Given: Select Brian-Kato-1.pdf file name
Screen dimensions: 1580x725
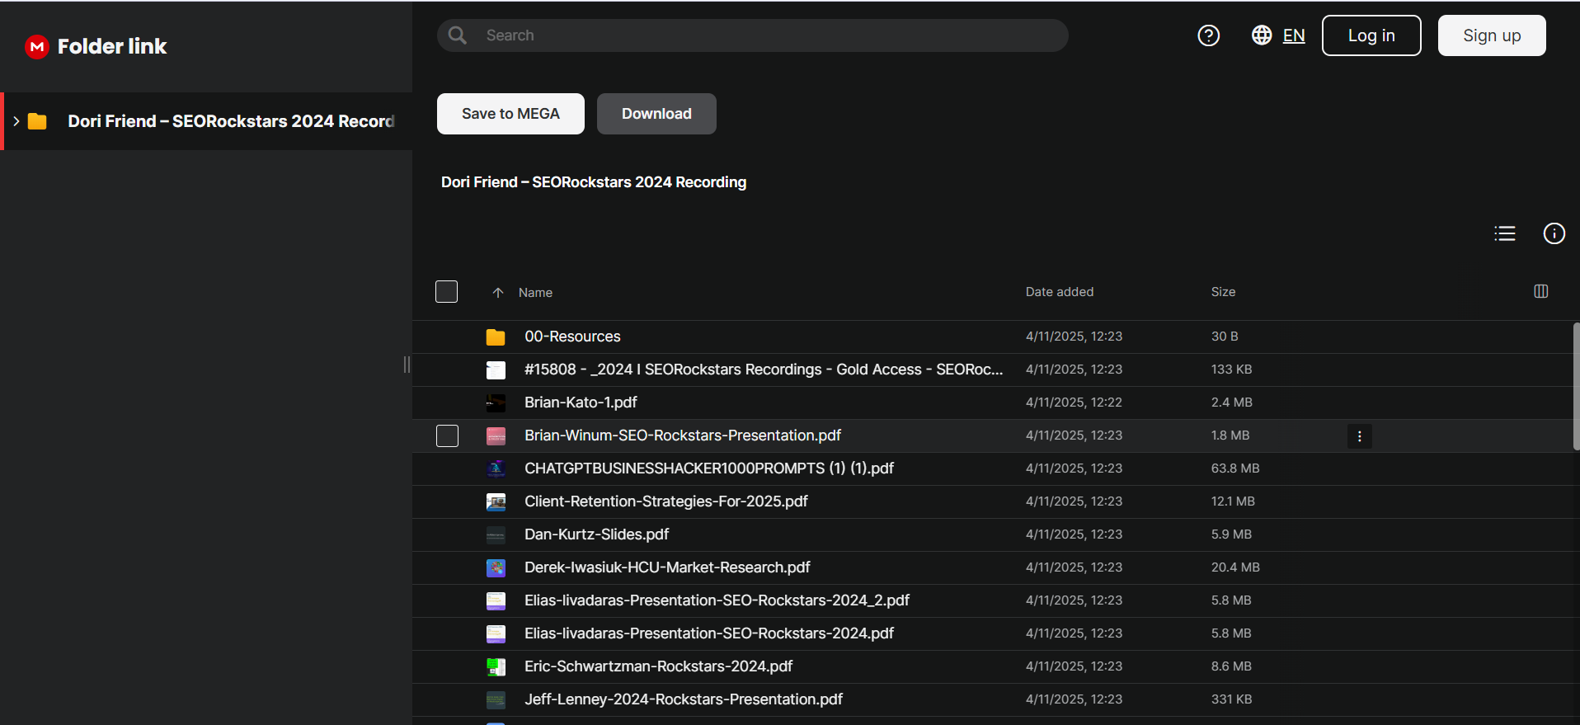Looking at the screenshot, I should (581, 403).
